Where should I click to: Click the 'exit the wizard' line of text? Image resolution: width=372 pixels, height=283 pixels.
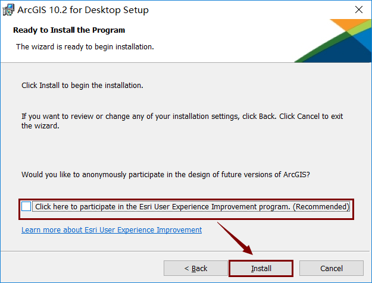(x=40, y=126)
